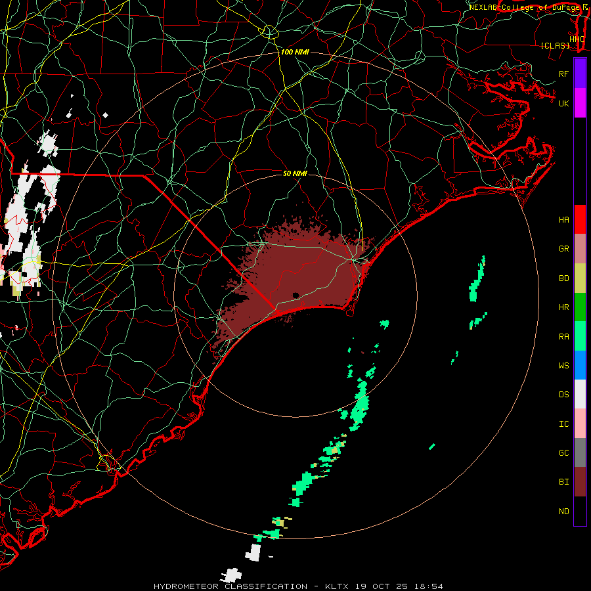The height and width of the screenshot is (591, 591).
Task: Select the IC light pink legend swatch
Action: pyautogui.click(x=580, y=424)
